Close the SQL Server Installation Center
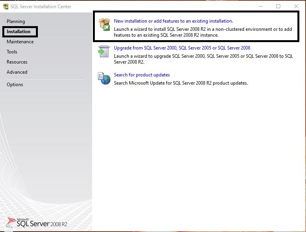The width and height of the screenshot is (306, 232). (x=296, y=6)
